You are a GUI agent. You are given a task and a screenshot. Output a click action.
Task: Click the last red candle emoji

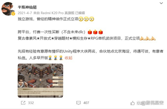click(x=101, y=32)
